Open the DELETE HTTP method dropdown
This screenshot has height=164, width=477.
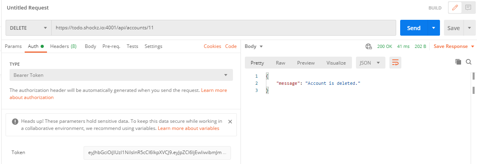click(x=28, y=28)
